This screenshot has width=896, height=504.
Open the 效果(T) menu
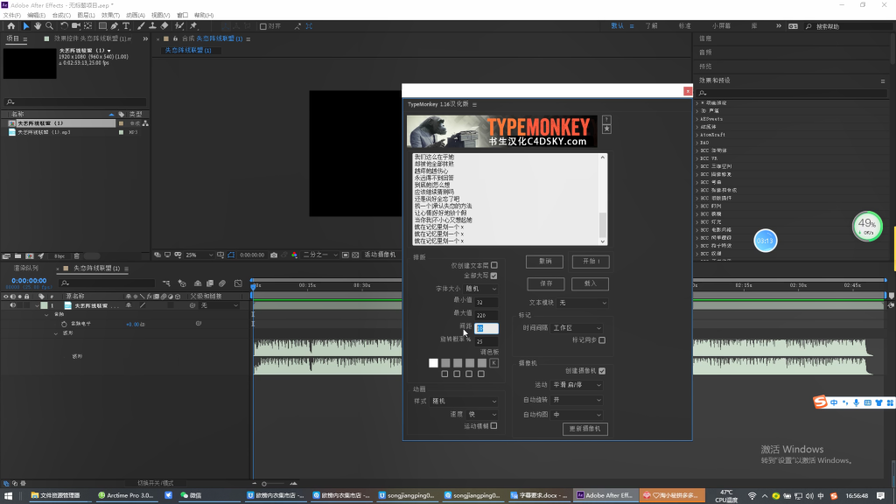pos(110,16)
